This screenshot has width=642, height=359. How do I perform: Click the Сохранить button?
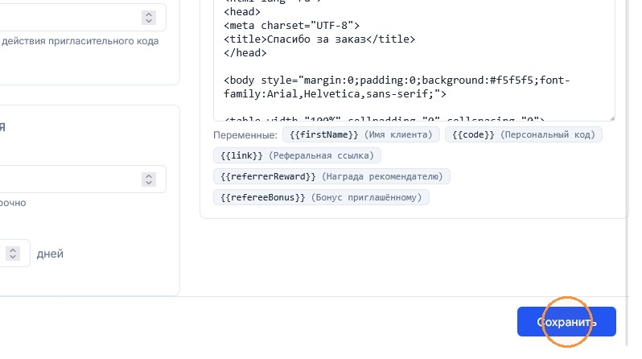tap(566, 322)
